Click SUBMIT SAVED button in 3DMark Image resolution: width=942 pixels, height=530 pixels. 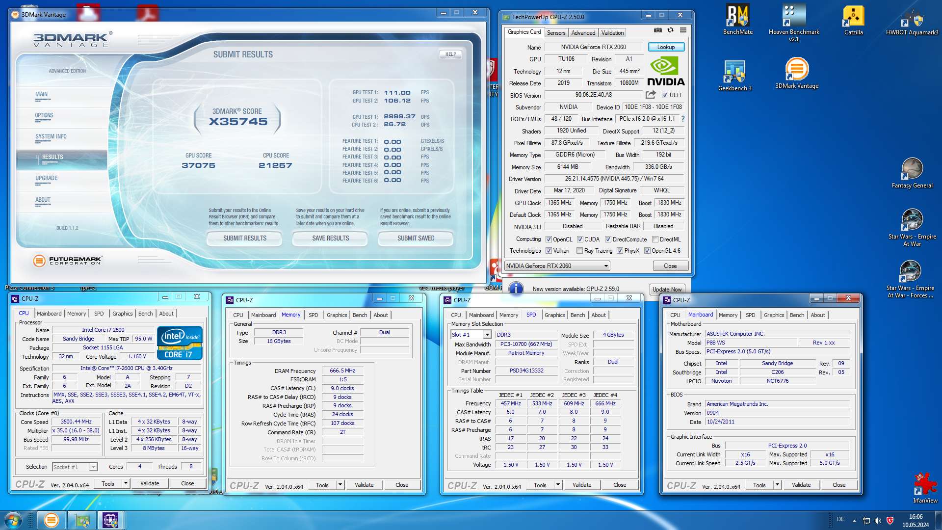pyautogui.click(x=416, y=238)
